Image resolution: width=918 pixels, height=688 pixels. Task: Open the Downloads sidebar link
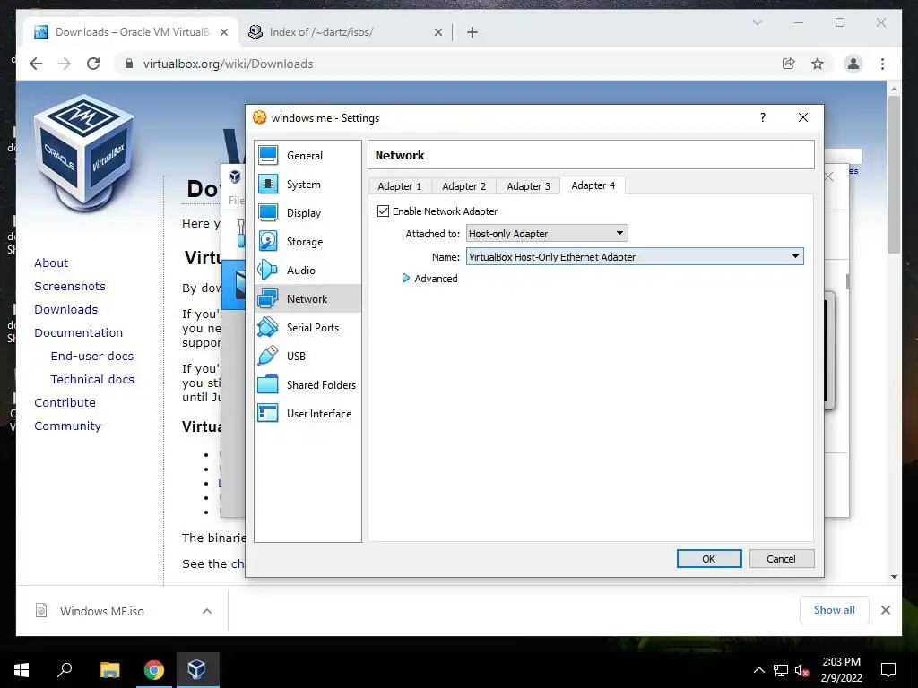point(65,309)
